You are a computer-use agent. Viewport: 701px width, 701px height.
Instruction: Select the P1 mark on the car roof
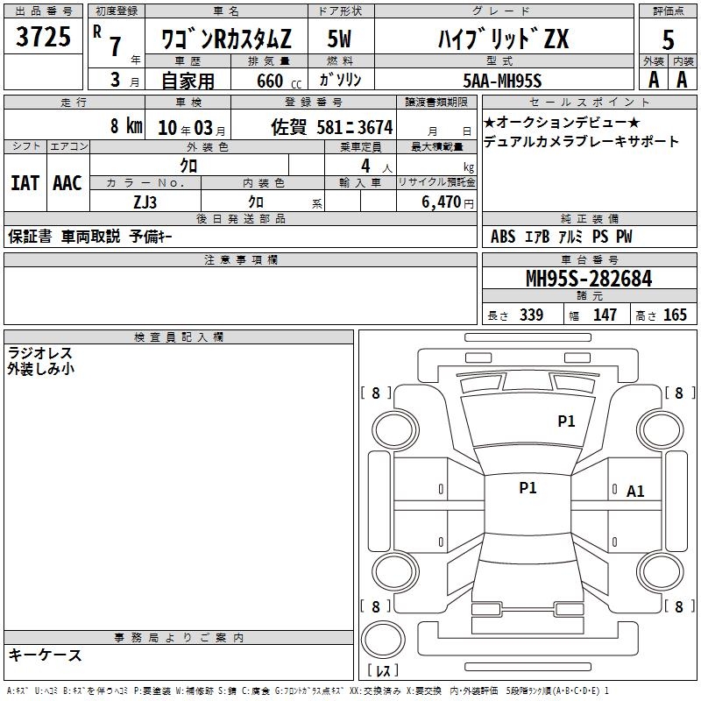(528, 488)
